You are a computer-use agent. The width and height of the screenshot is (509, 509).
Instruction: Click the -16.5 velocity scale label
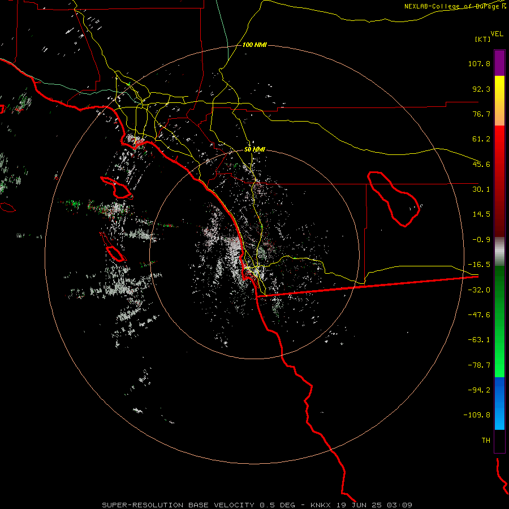(479, 265)
